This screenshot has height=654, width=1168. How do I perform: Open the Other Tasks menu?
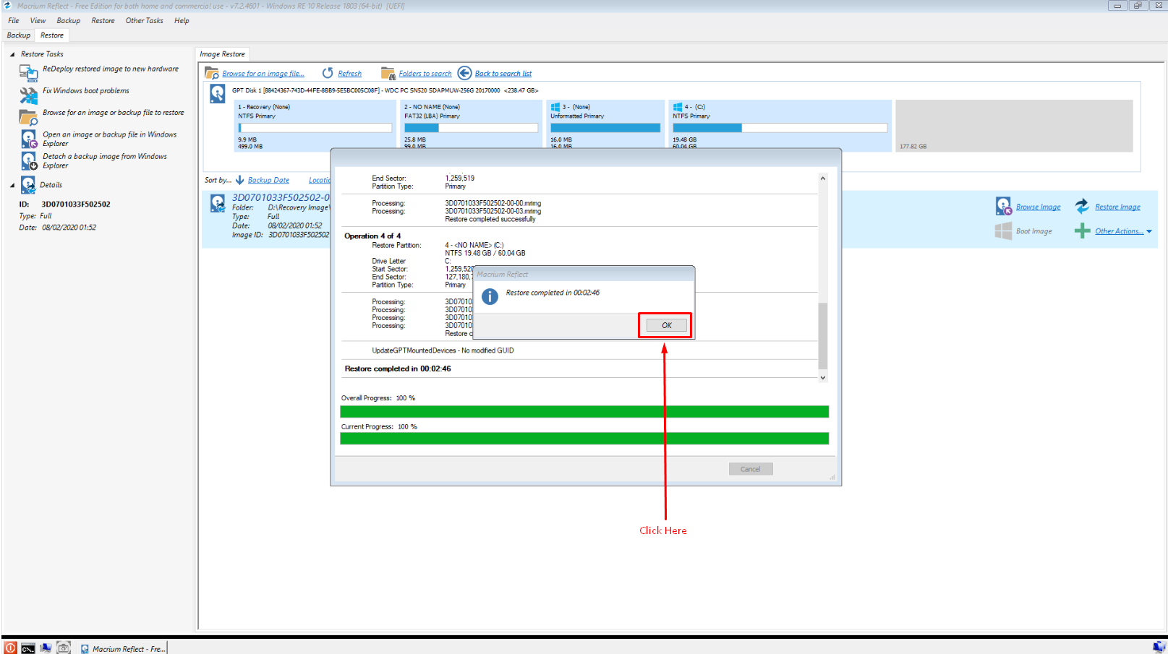(145, 20)
